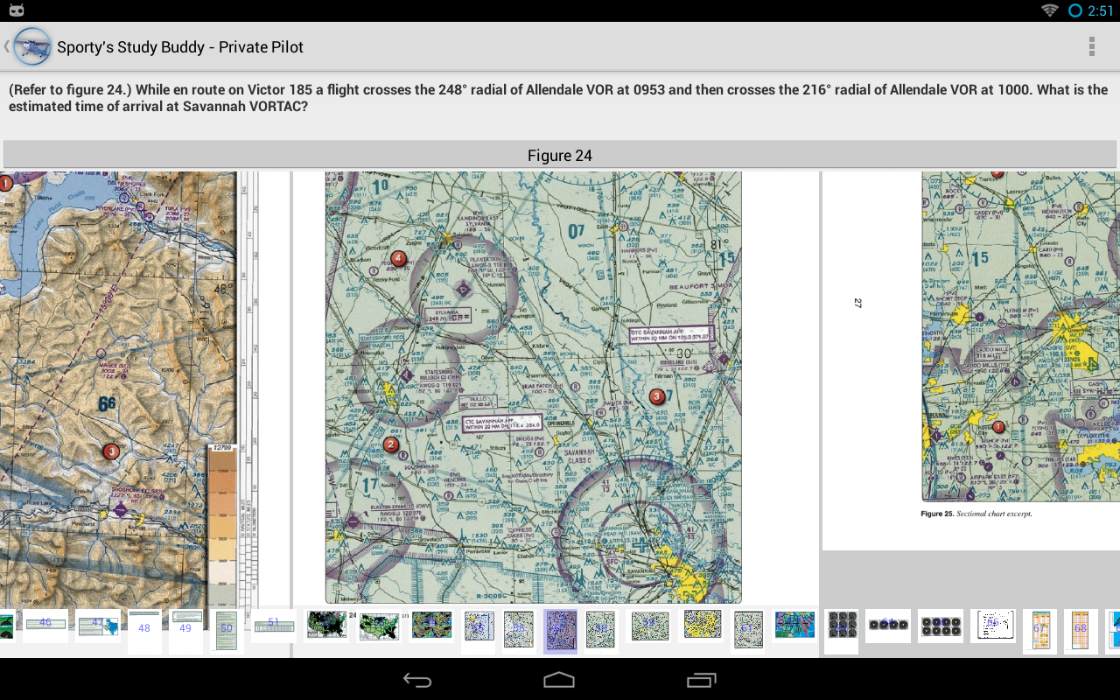This screenshot has height=700, width=1120.
Task: Select figure thumbnail 66
Action: pos(992,625)
